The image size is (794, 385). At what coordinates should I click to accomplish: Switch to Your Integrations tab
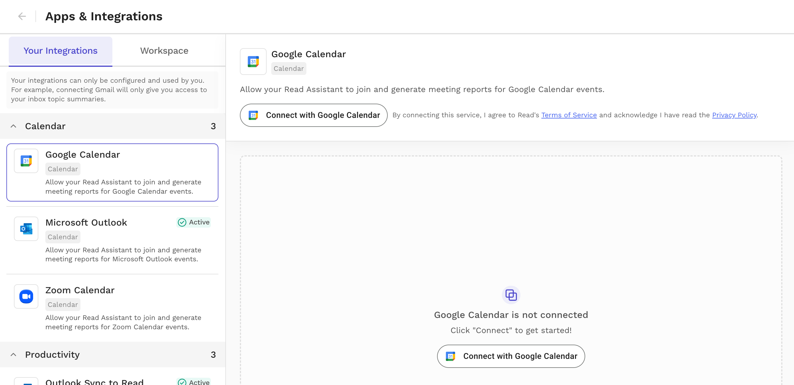[x=60, y=51]
